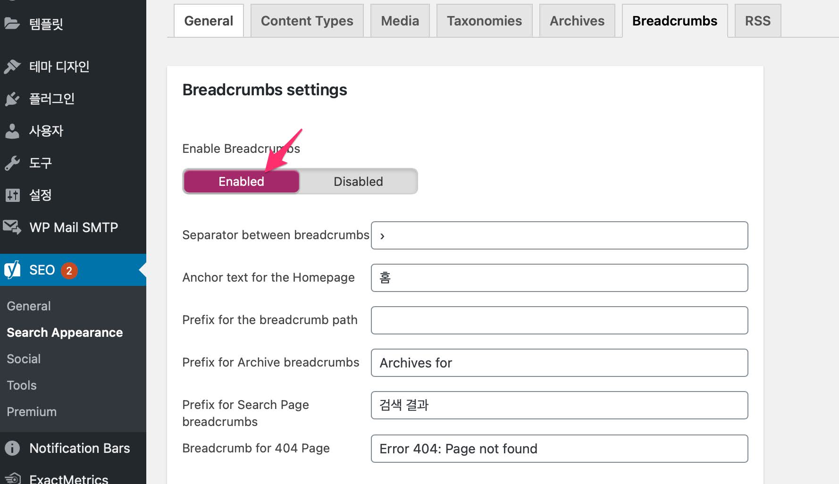Viewport: 839px width, 484px height.
Task: Open the SEO Tools submenu item
Action: [22, 385]
